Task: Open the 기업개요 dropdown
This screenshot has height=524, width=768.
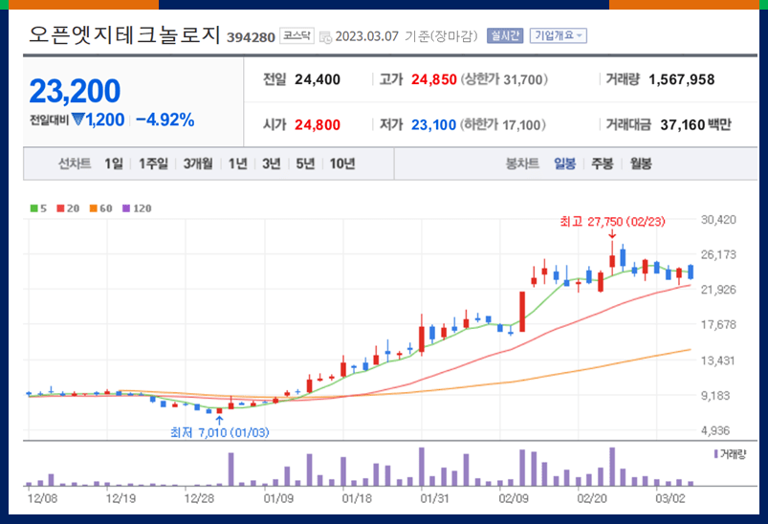Action: 558,35
